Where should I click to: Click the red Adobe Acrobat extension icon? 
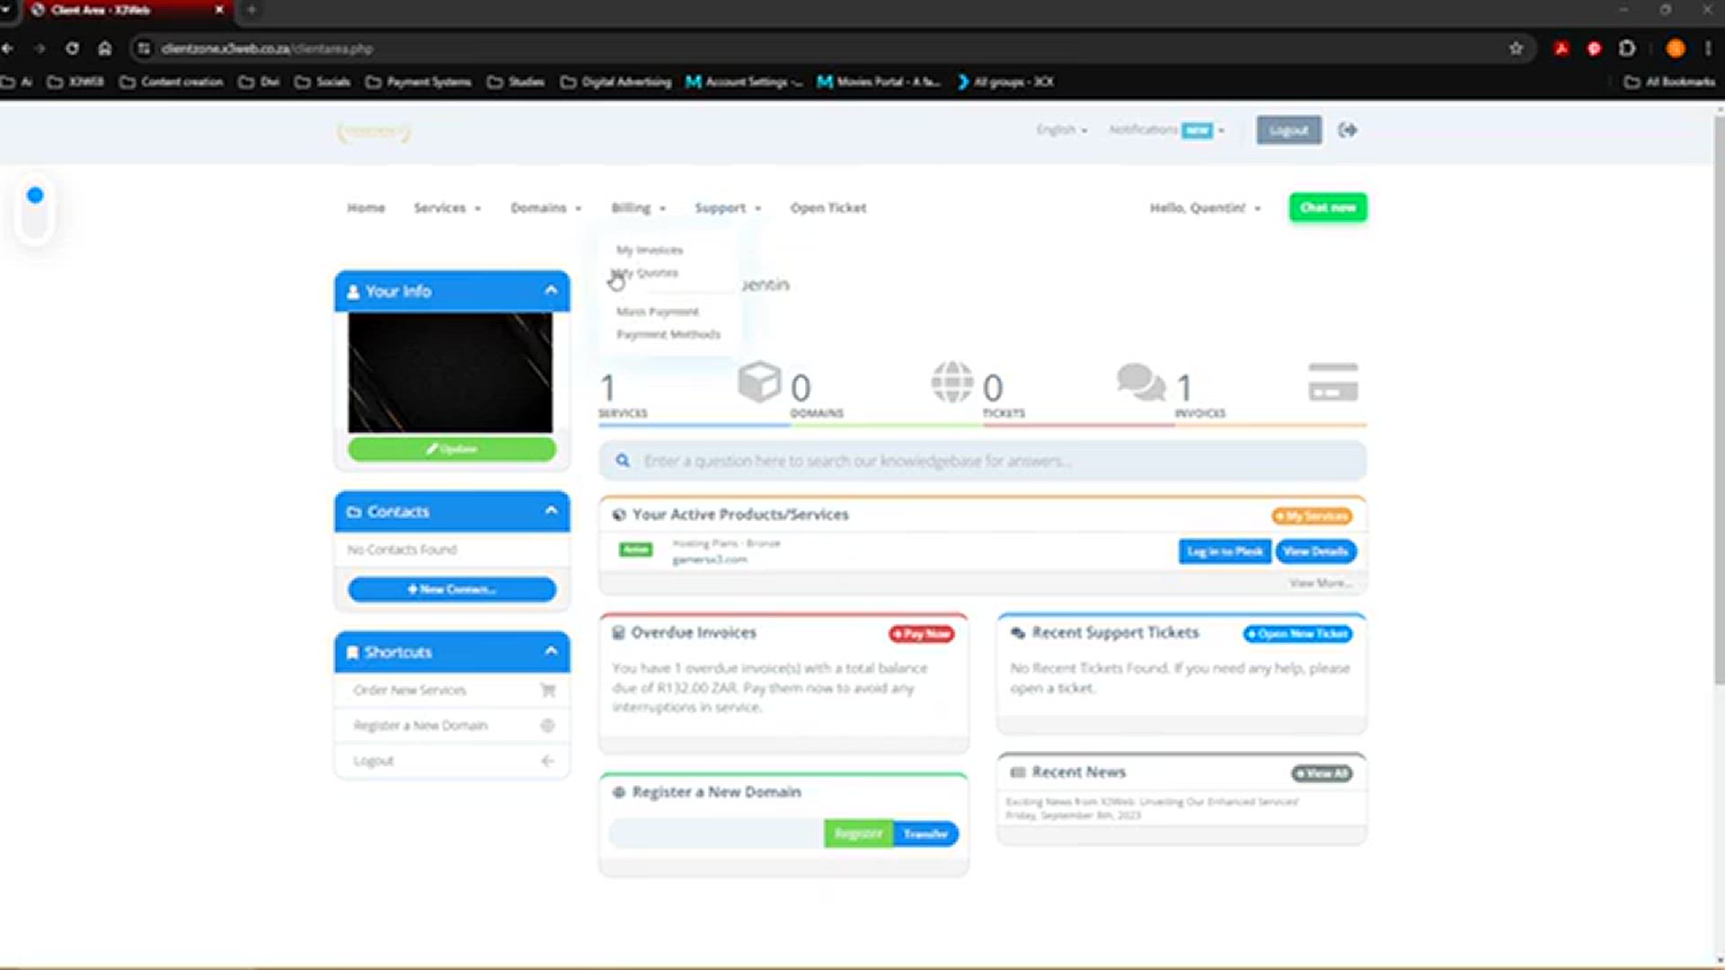tap(1561, 48)
